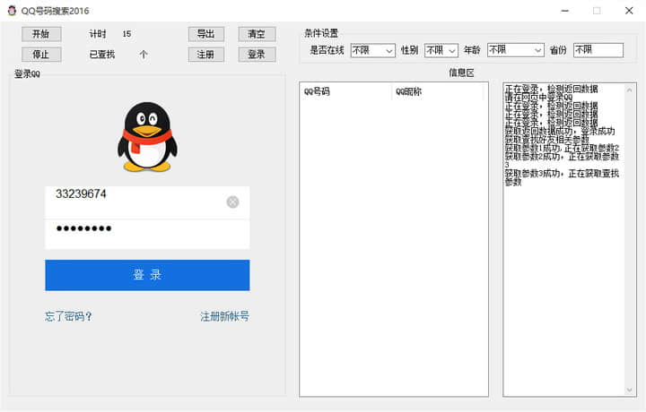Click the 信息区 label
646x412 pixels.
coord(461,73)
